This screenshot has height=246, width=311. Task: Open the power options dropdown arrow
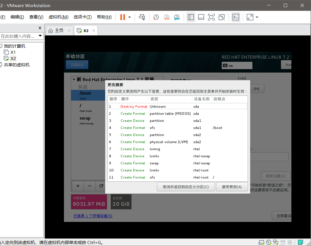coord(130,17)
